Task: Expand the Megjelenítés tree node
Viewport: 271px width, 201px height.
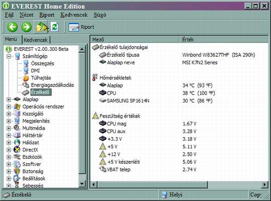Action: [9, 121]
